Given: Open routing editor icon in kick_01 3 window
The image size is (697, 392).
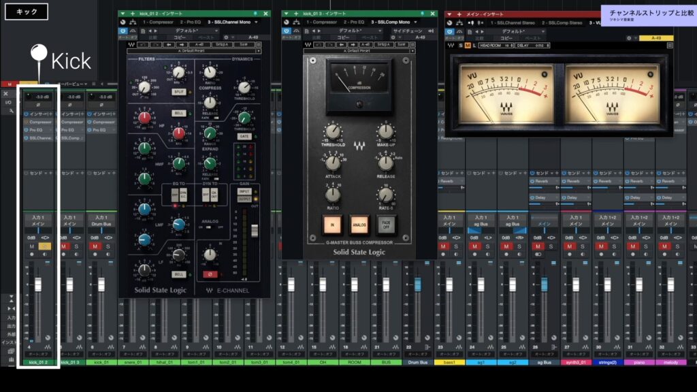Looking at the screenshot, I should point(297,22).
